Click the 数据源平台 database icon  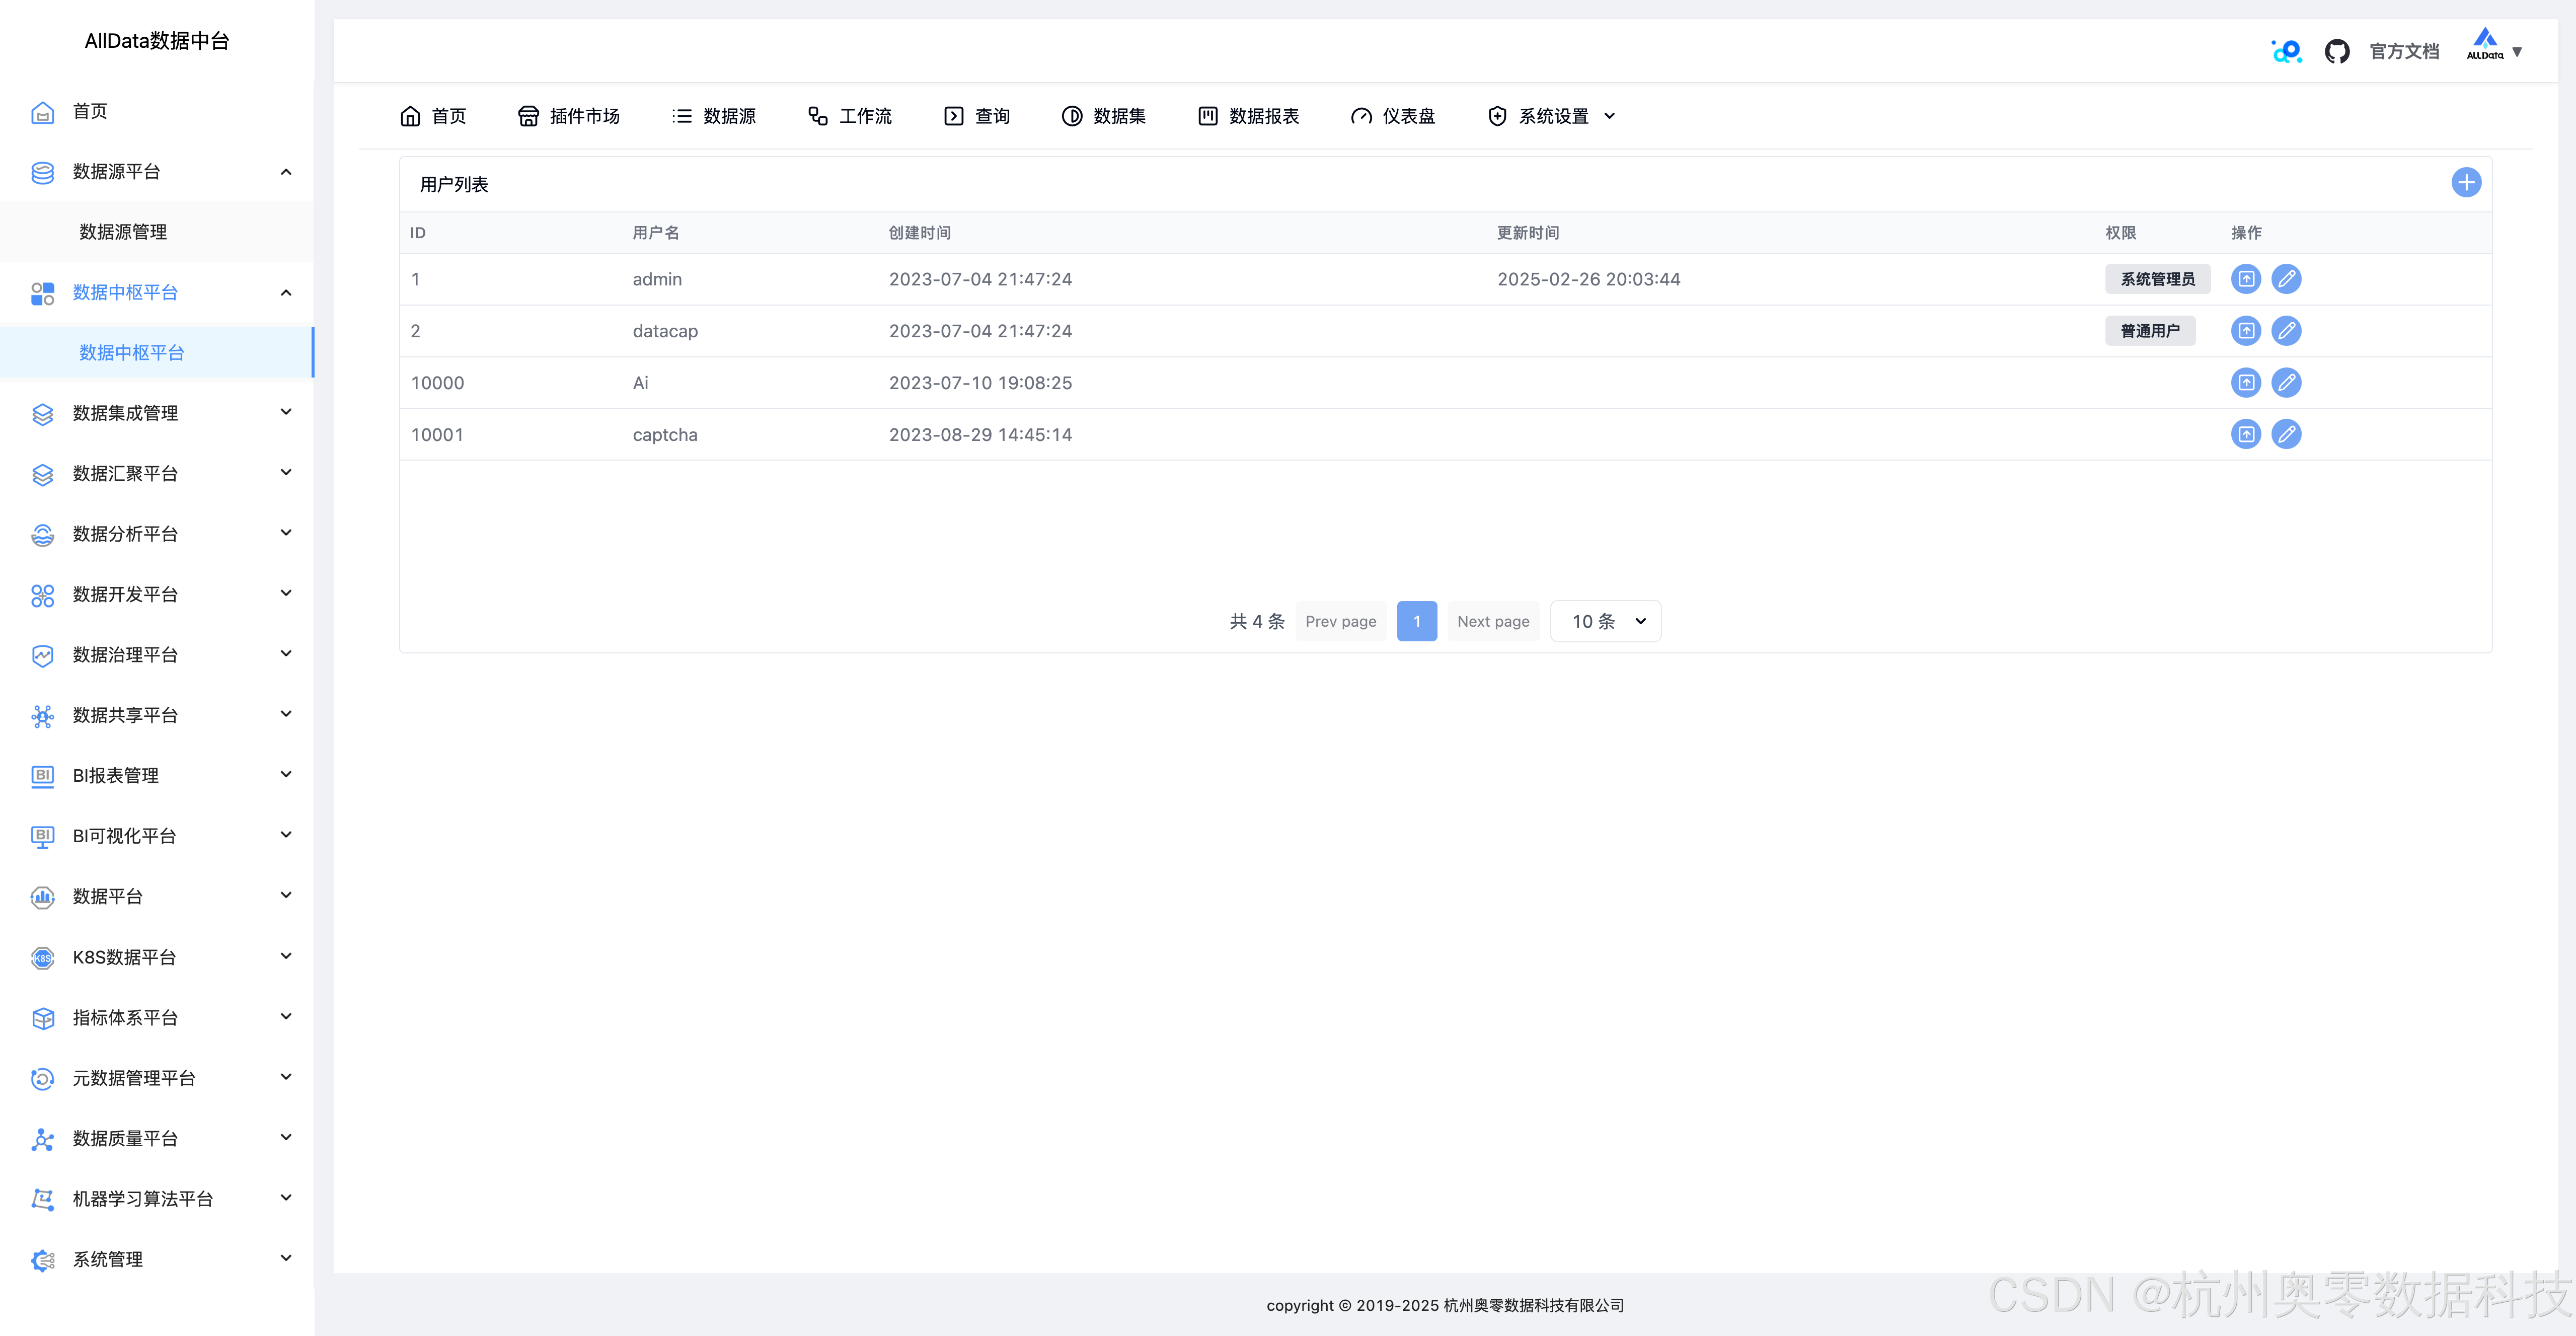(x=42, y=172)
